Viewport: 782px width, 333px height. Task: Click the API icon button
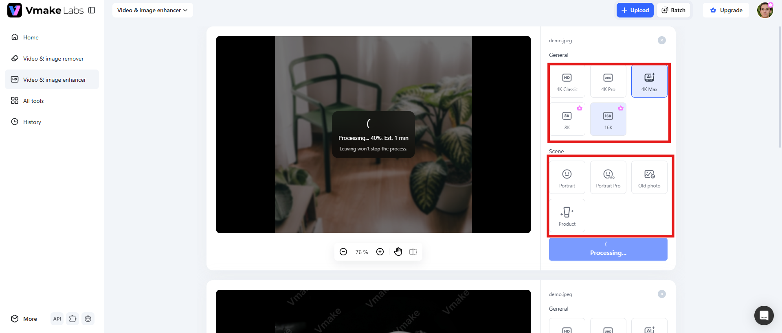coord(57,319)
